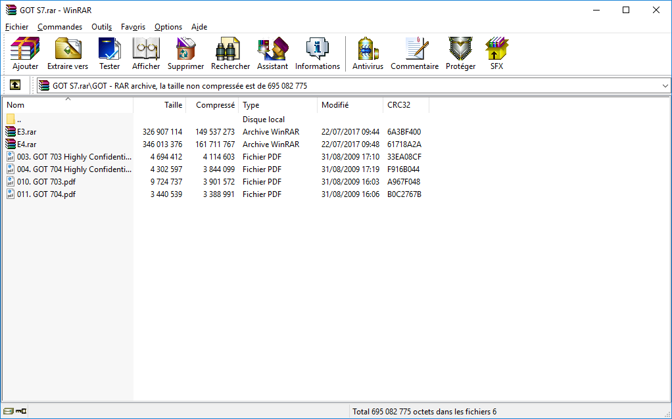Sort by the Taille column header
The height and width of the screenshot is (419, 672).
[159, 105]
